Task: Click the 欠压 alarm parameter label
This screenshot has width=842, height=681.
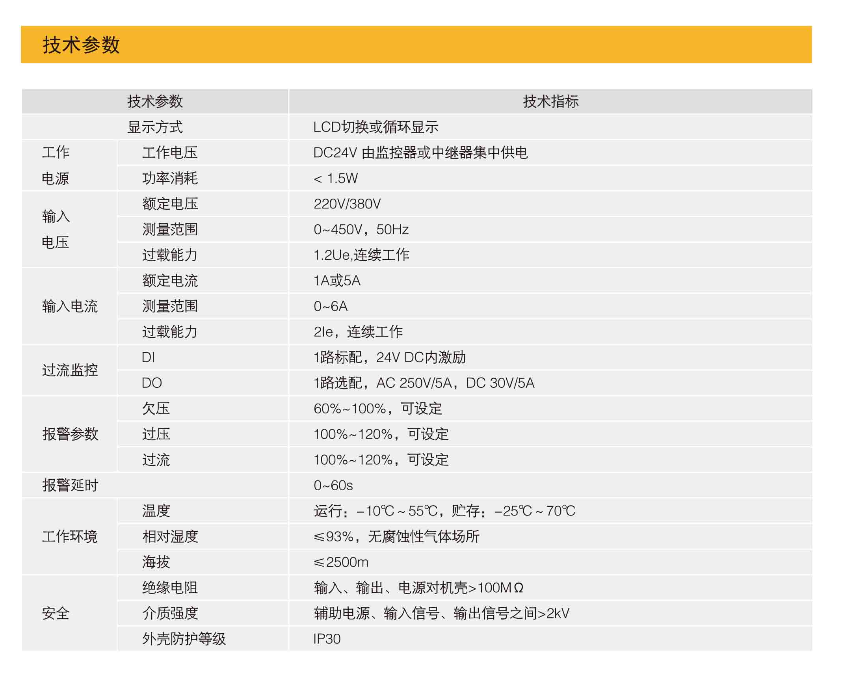Action: pyautogui.click(x=156, y=409)
